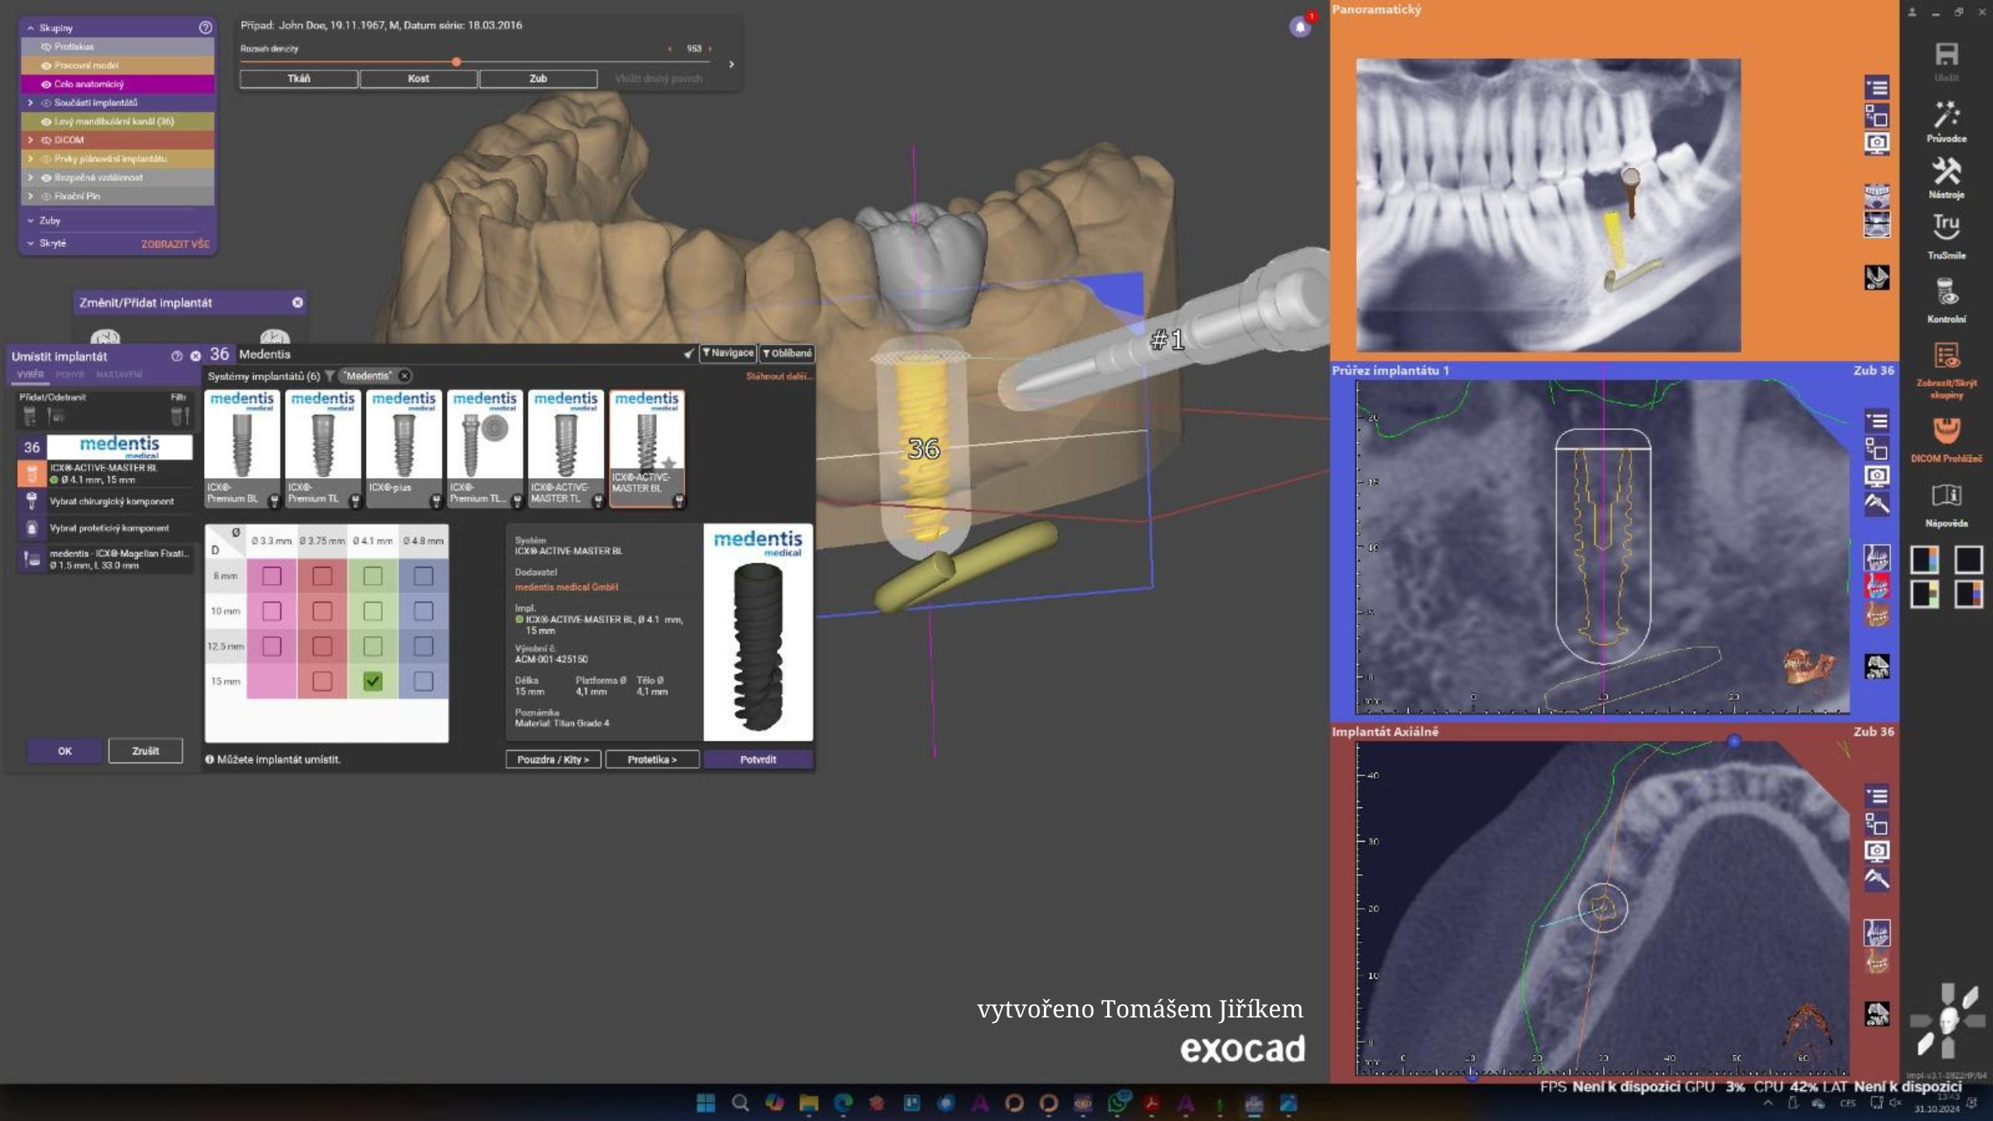Expand the Skryté section
The width and height of the screenshot is (1993, 1121).
(x=30, y=244)
